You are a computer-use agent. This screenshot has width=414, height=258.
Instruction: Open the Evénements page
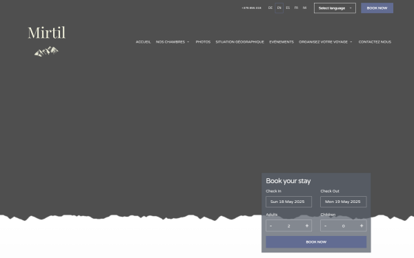tap(282, 42)
